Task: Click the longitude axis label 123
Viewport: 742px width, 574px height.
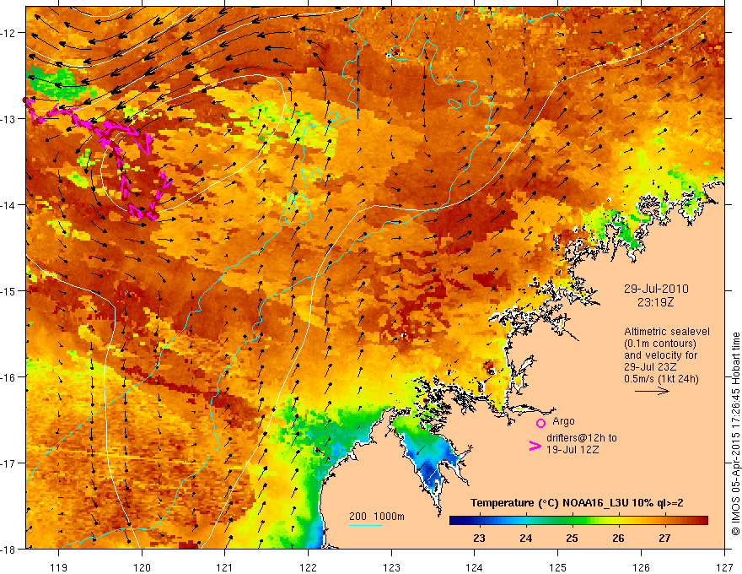Action: pos(391,567)
